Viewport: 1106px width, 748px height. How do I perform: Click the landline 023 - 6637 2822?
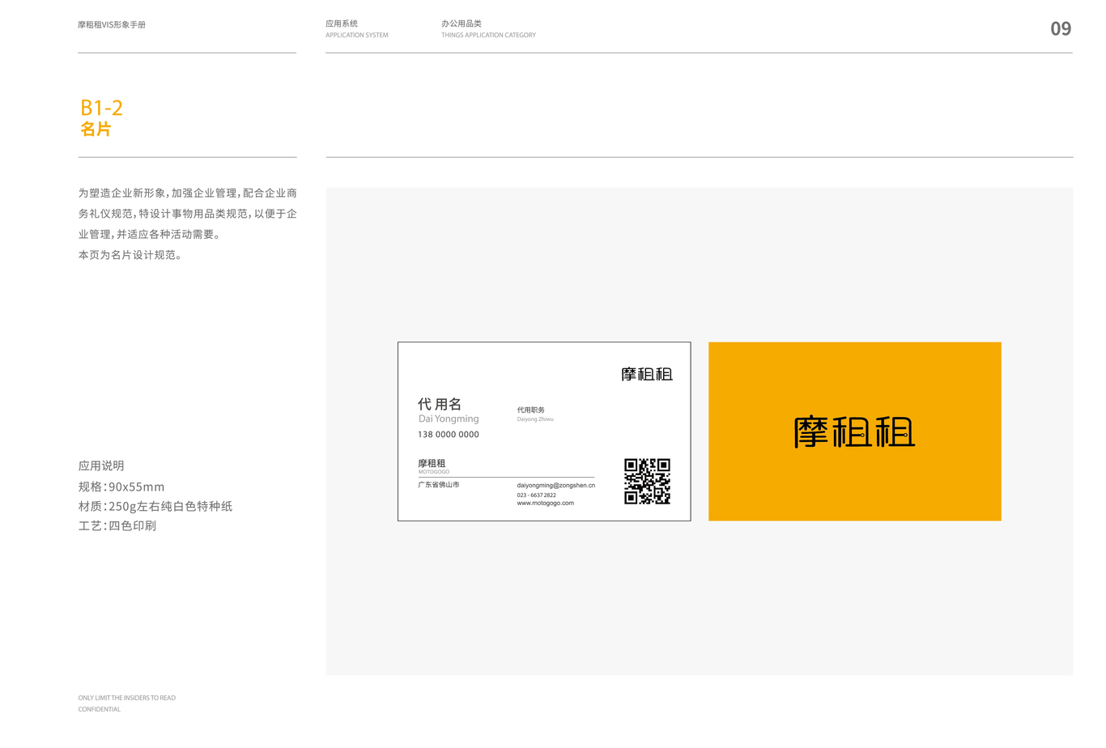point(537,495)
